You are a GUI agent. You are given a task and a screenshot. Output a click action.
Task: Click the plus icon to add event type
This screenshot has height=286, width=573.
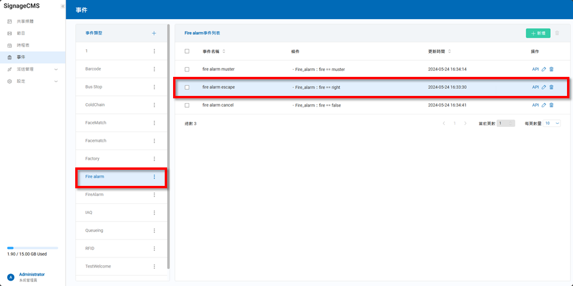154,33
